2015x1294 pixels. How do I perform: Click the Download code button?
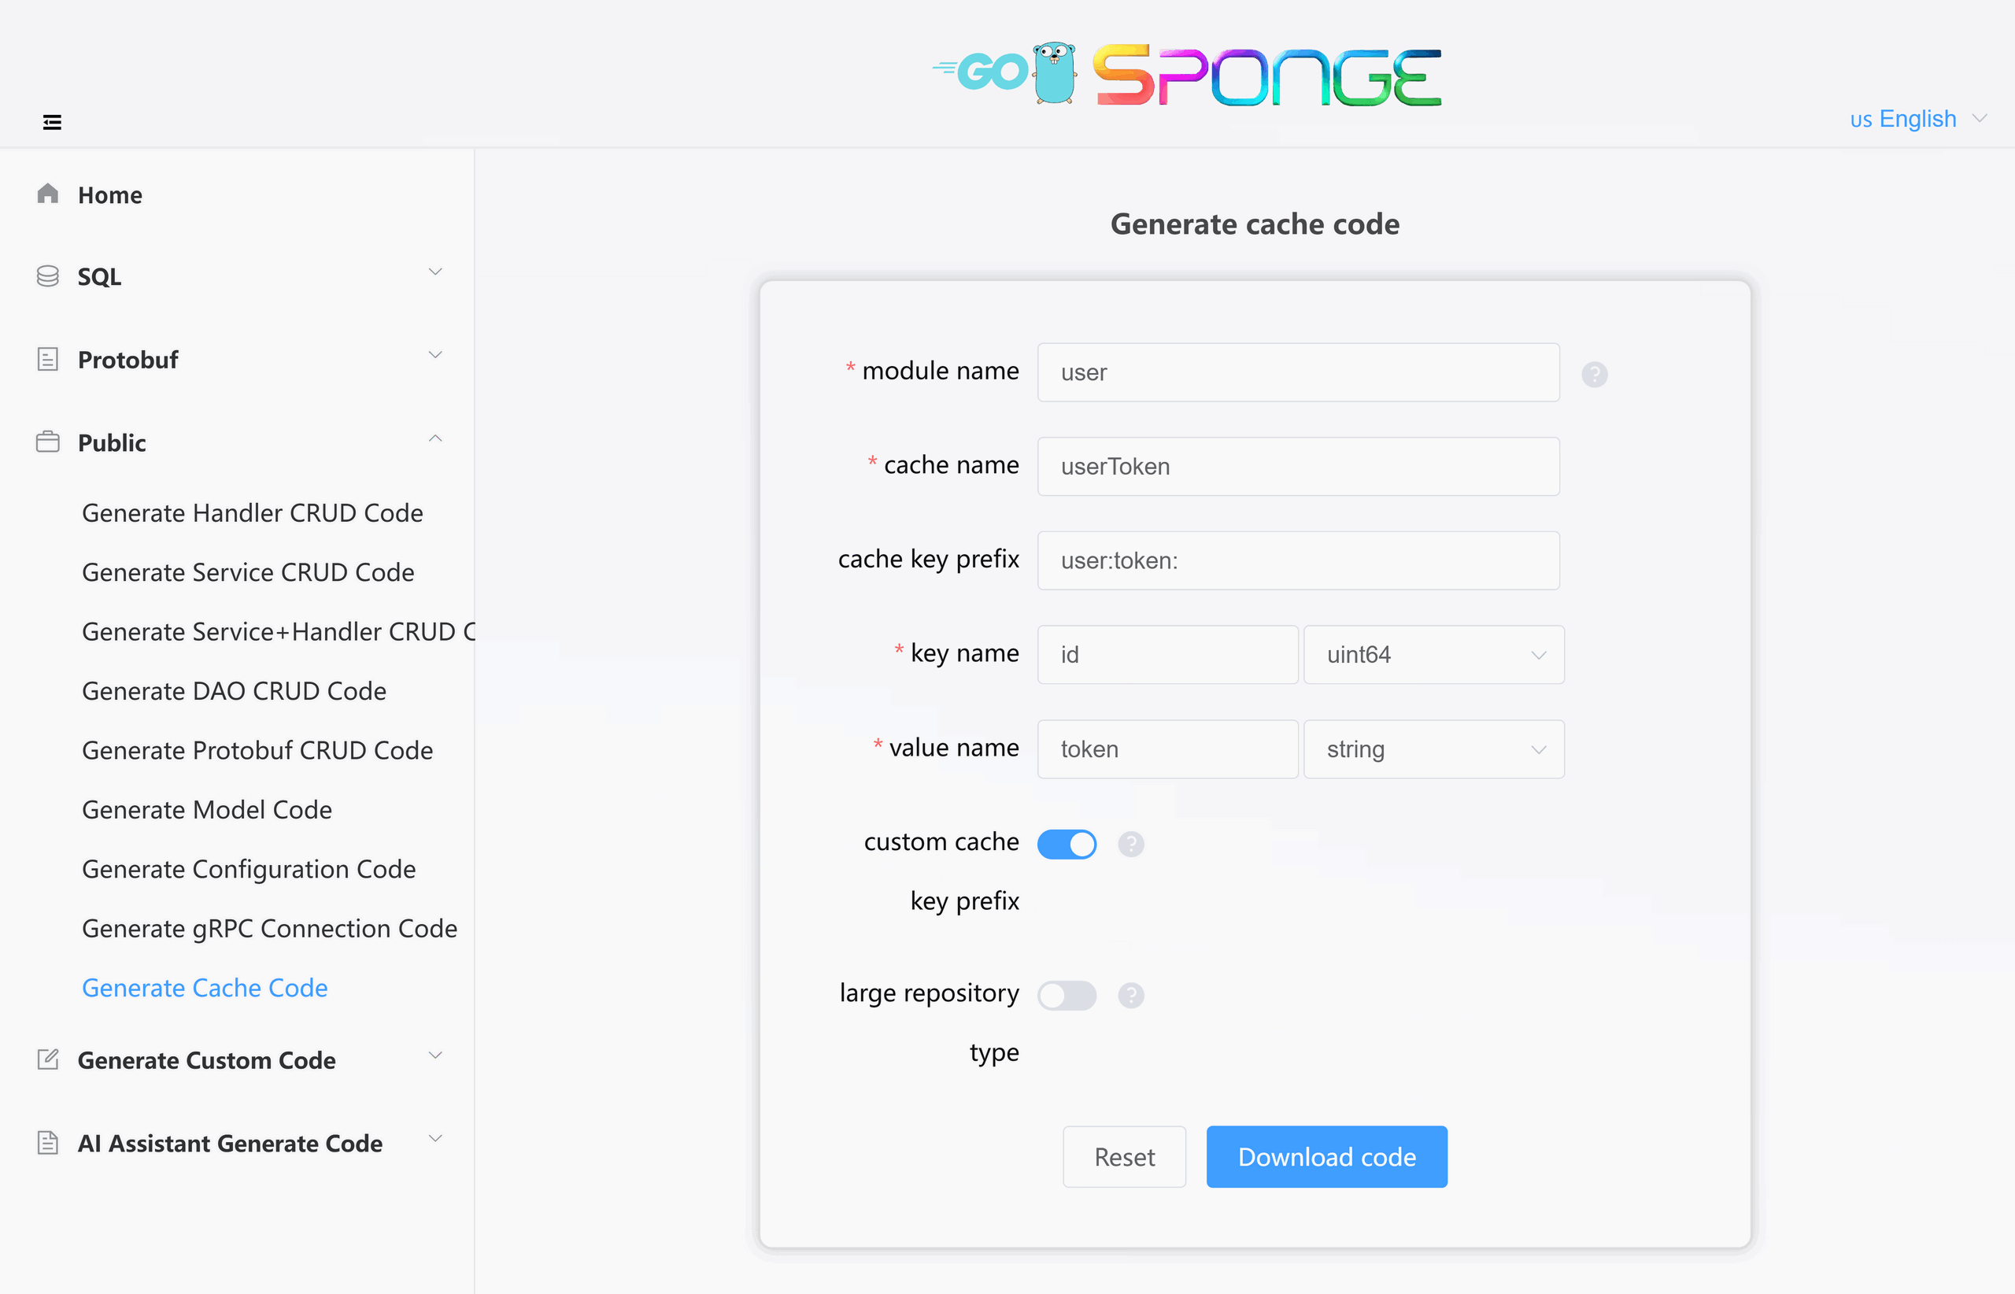pos(1326,1157)
